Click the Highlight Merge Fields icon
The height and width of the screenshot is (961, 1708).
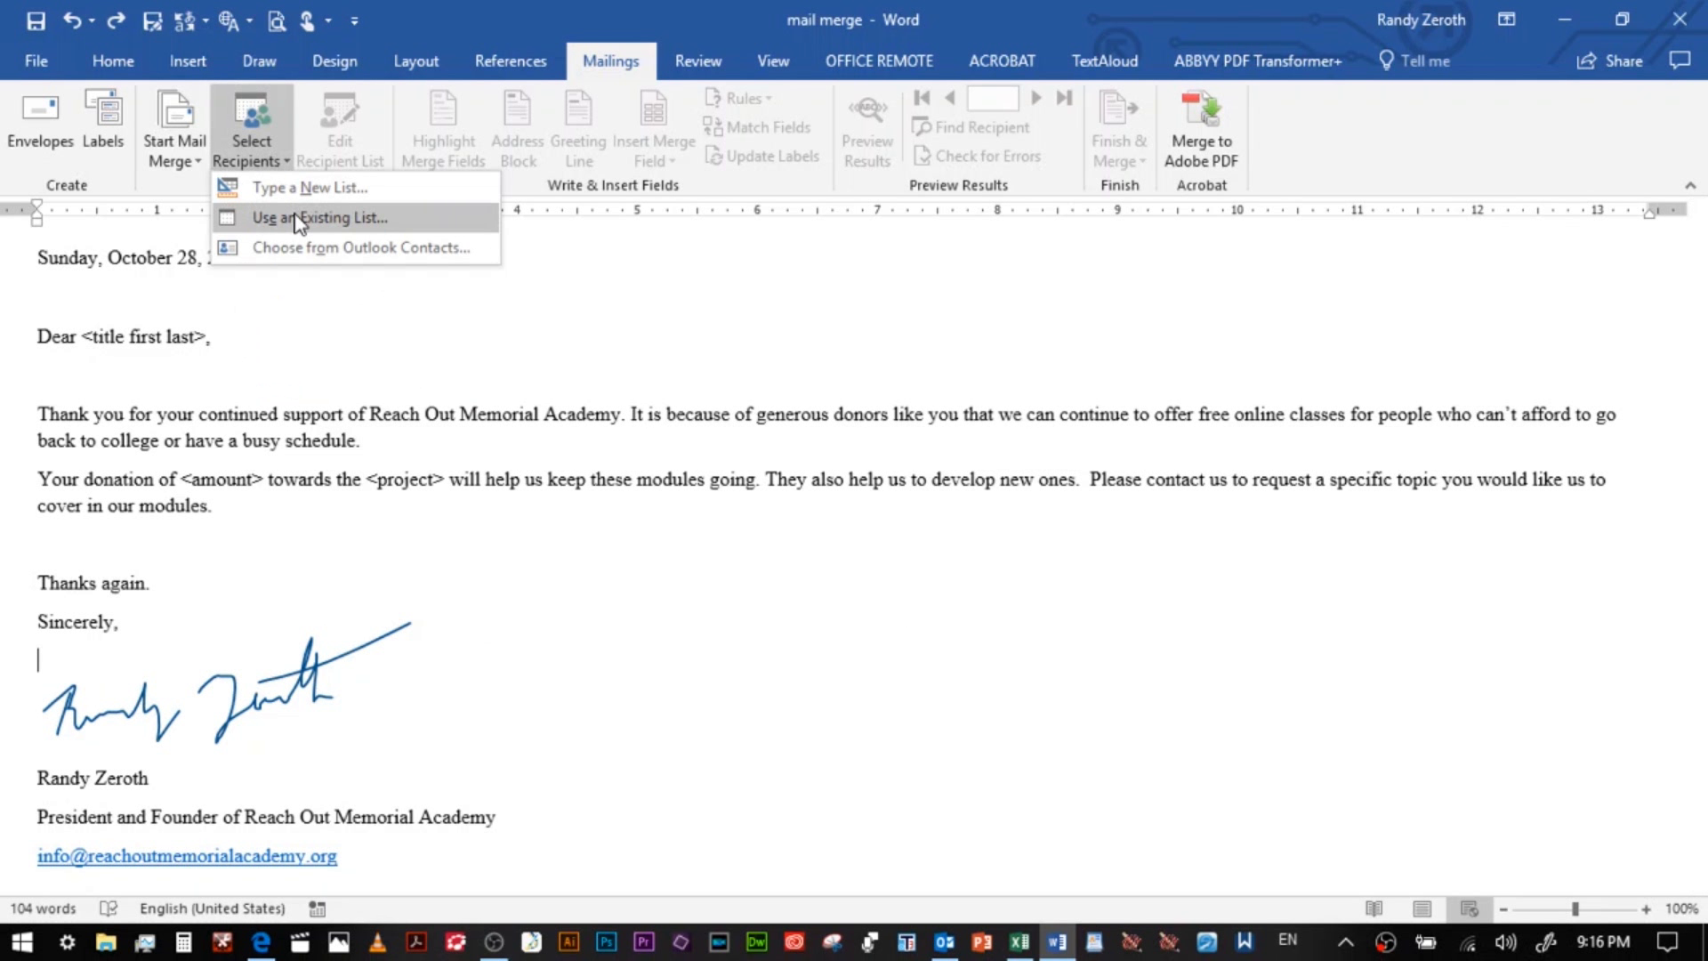(443, 126)
